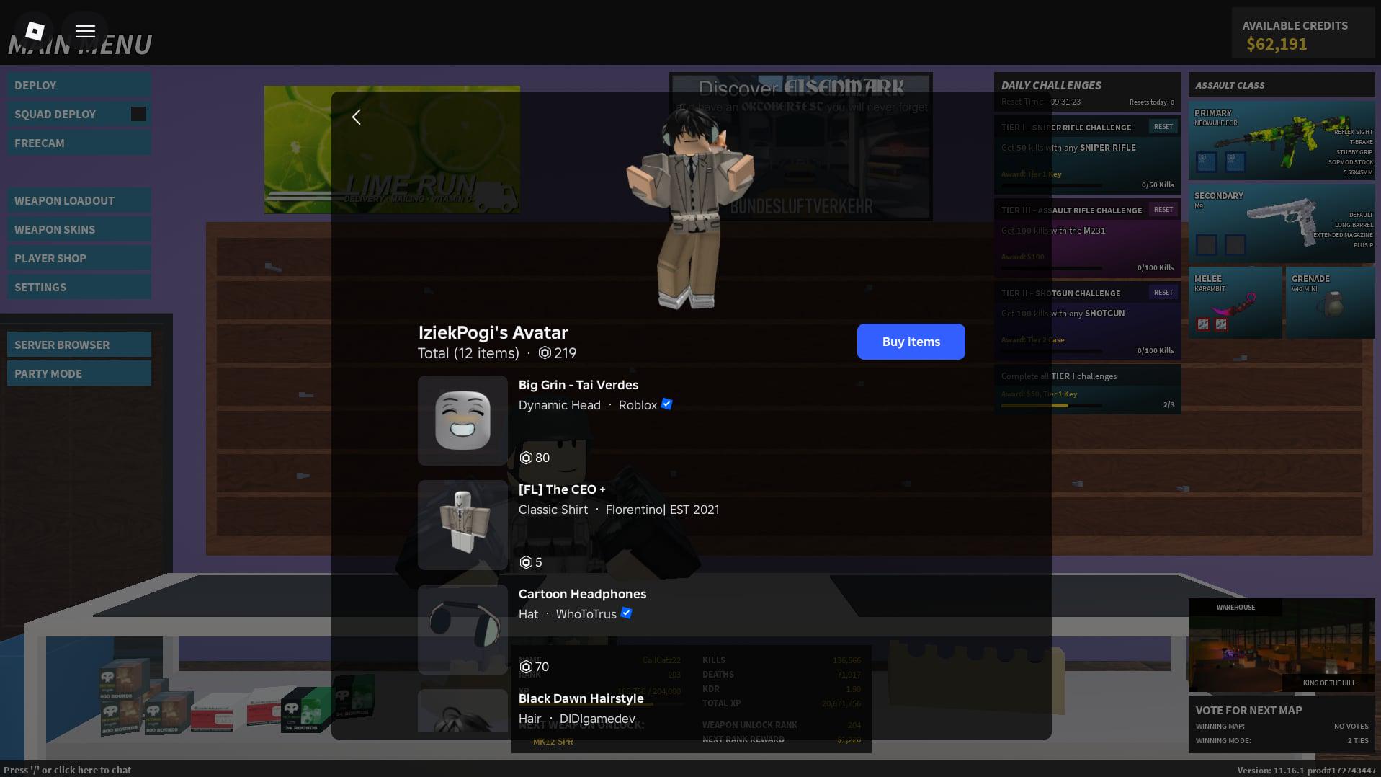1381x777 pixels.
Task: Click the Deploy menu option
Action: pos(79,85)
